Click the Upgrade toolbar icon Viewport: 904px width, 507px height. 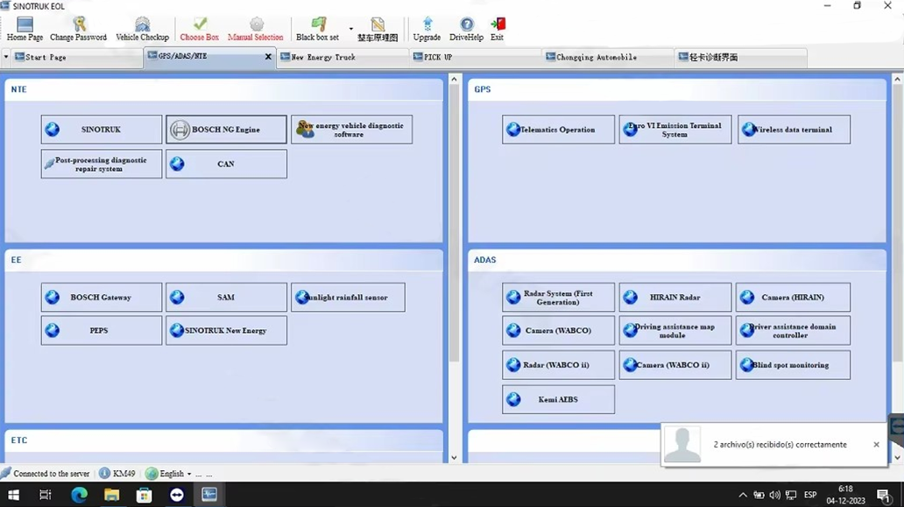[x=427, y=29]
